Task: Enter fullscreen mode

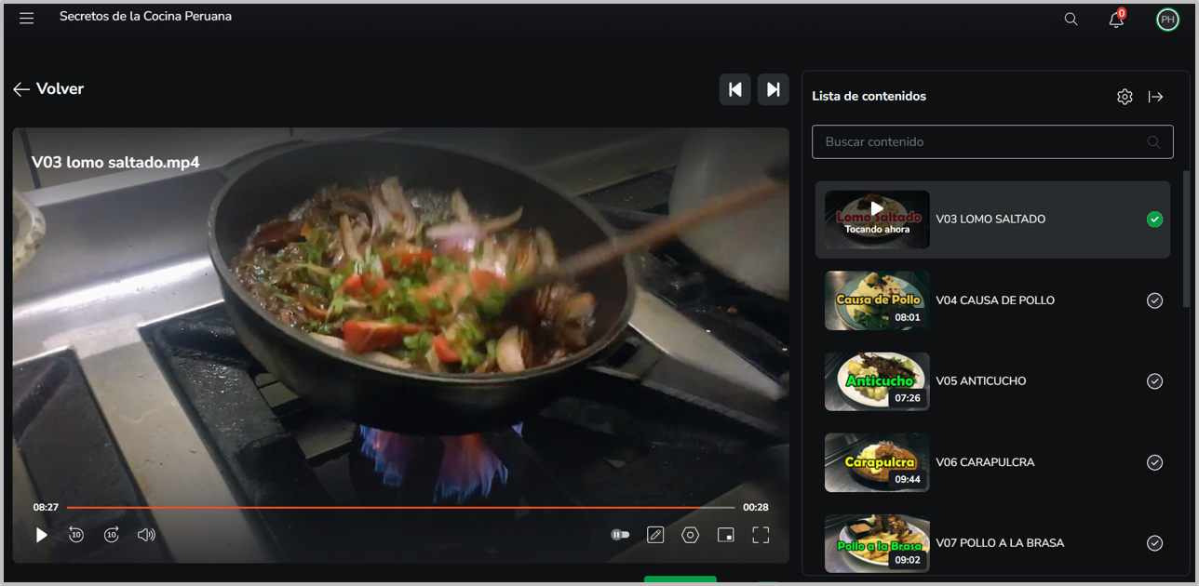Action: [761, 535]
